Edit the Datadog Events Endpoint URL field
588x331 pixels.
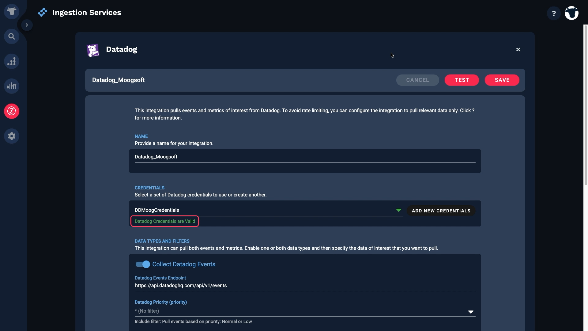pyautogui.click(x=305, y=286)
